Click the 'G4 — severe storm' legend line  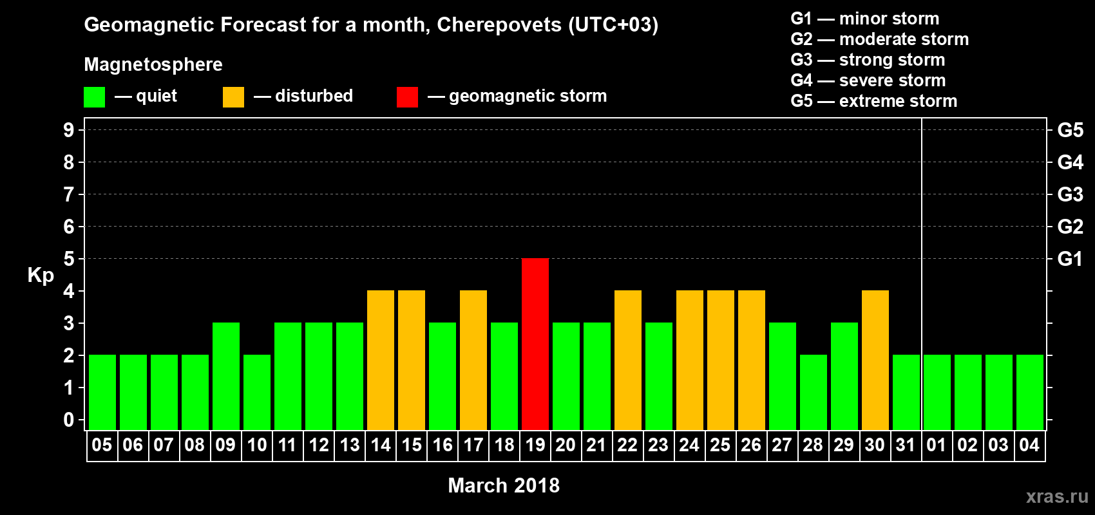coord(868,80)
